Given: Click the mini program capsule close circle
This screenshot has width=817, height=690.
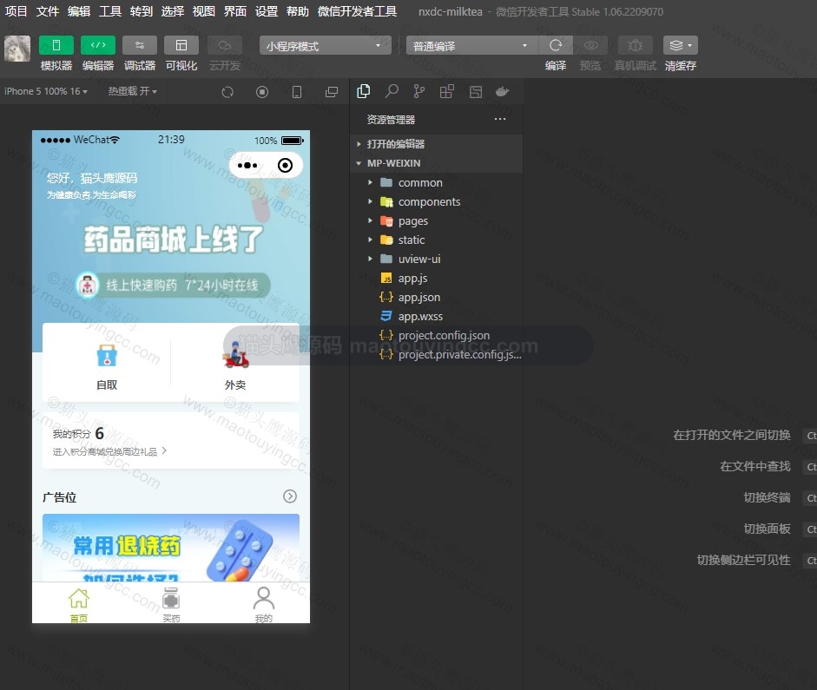Looking at the screenshot, I should tap(285, 166).
